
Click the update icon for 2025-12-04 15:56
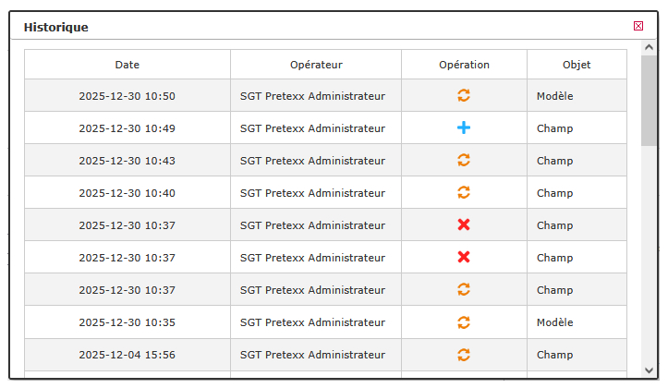(464, 355)
